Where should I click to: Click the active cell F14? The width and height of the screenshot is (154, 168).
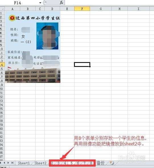point(82,65)
